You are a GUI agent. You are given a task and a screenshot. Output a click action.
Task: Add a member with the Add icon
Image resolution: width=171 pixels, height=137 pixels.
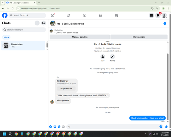pyautogui.click(x=103, y=57)
